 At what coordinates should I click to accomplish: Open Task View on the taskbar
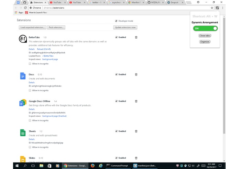point(33,166)
